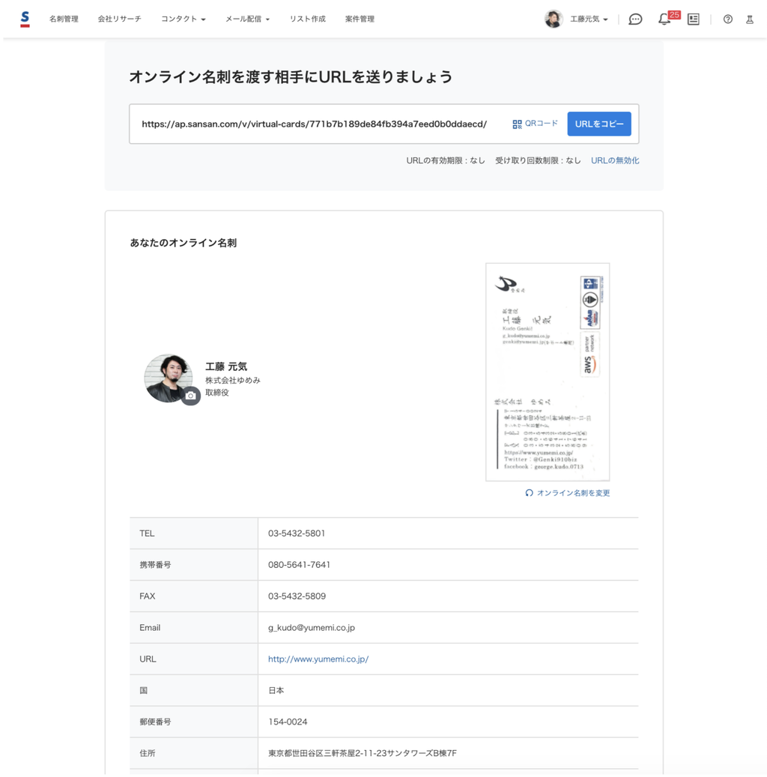Viewport: 767px width, 777px height.
Task: Click the Sansan logo icon
Action: pos(25,19)
